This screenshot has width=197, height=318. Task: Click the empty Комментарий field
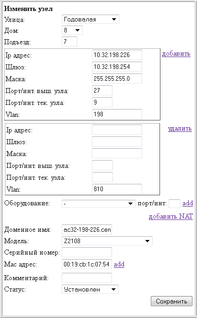(x=87, y=278)
